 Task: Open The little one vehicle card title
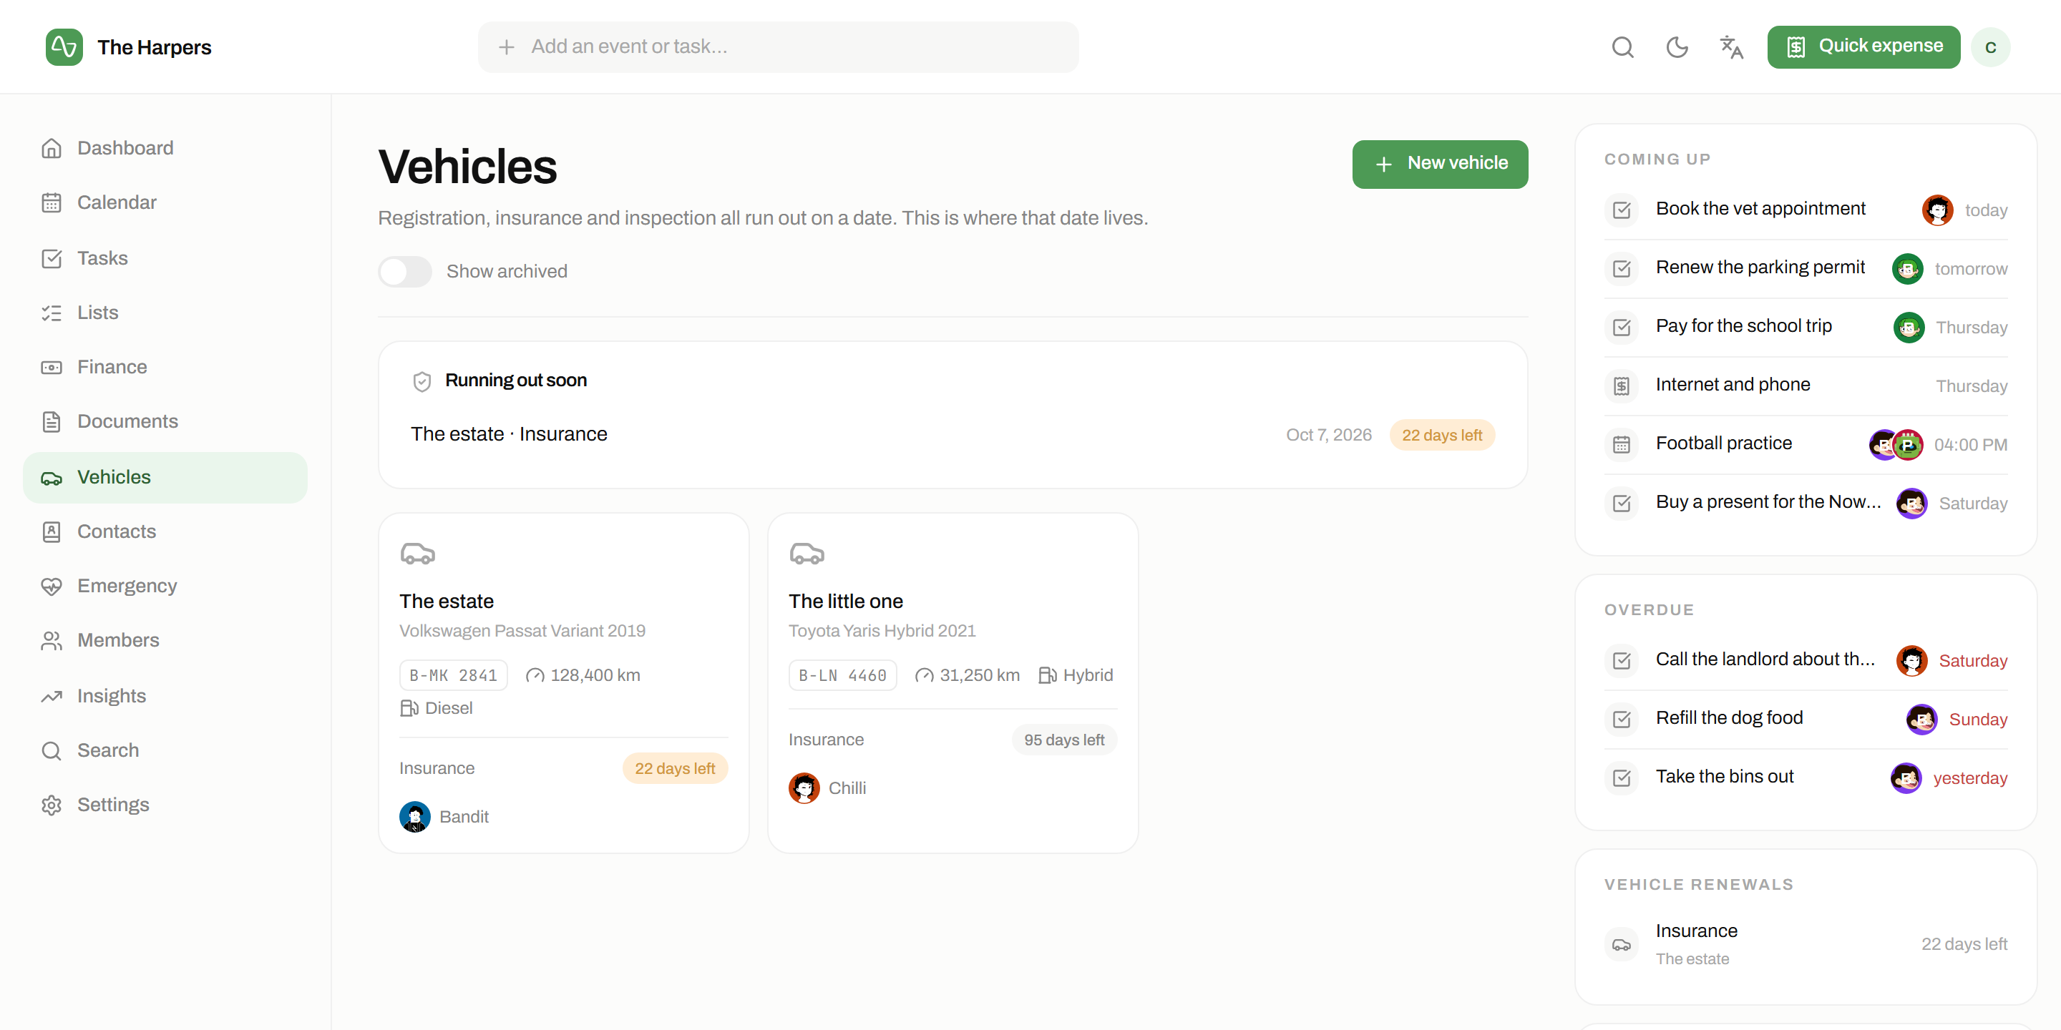tap(846, 602)
